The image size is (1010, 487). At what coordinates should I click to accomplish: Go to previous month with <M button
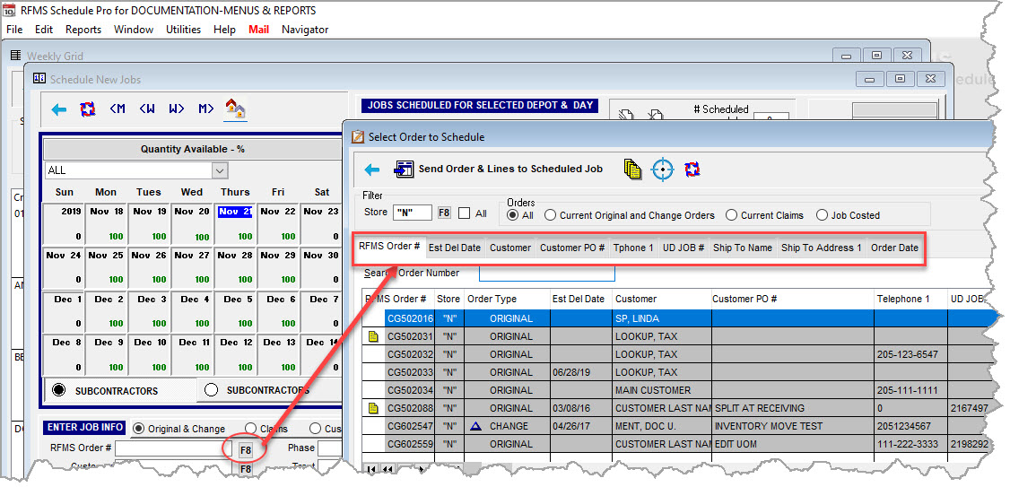(118, 109)
